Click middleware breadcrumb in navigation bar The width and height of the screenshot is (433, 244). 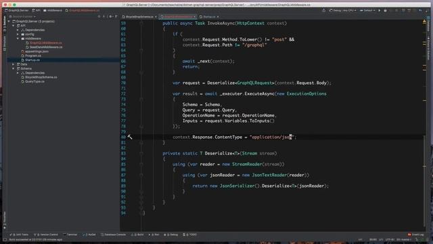(53, 11)
